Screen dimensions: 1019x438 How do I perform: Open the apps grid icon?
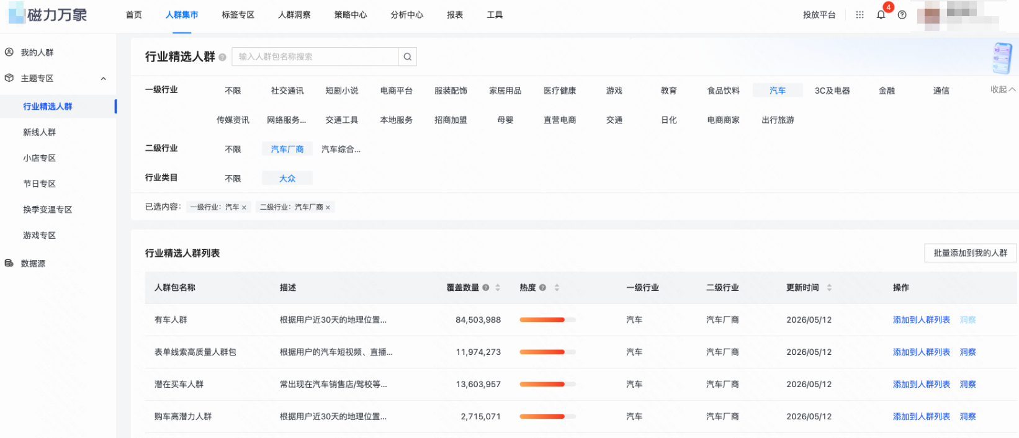860,14
